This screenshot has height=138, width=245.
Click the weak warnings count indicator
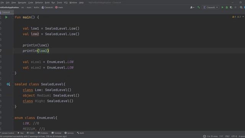coord(239,17)
